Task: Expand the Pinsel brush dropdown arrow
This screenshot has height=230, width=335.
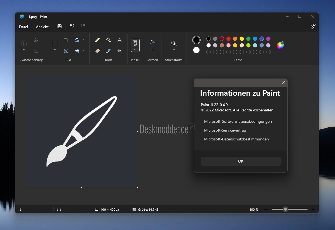Action: click(135, 50)
